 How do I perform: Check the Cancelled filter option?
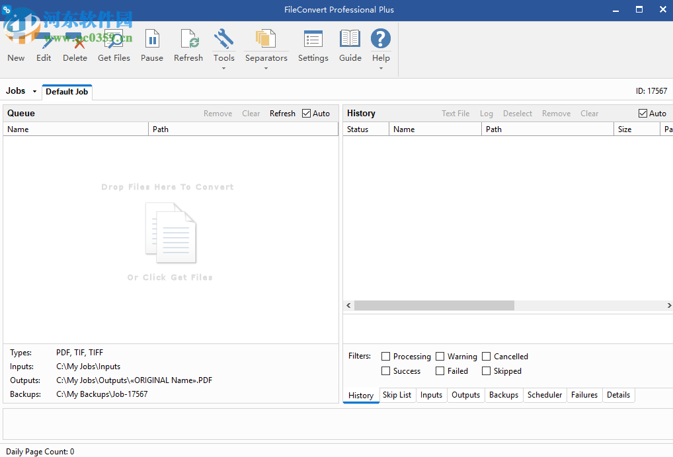pyautogui.click(x=485, y=356)
